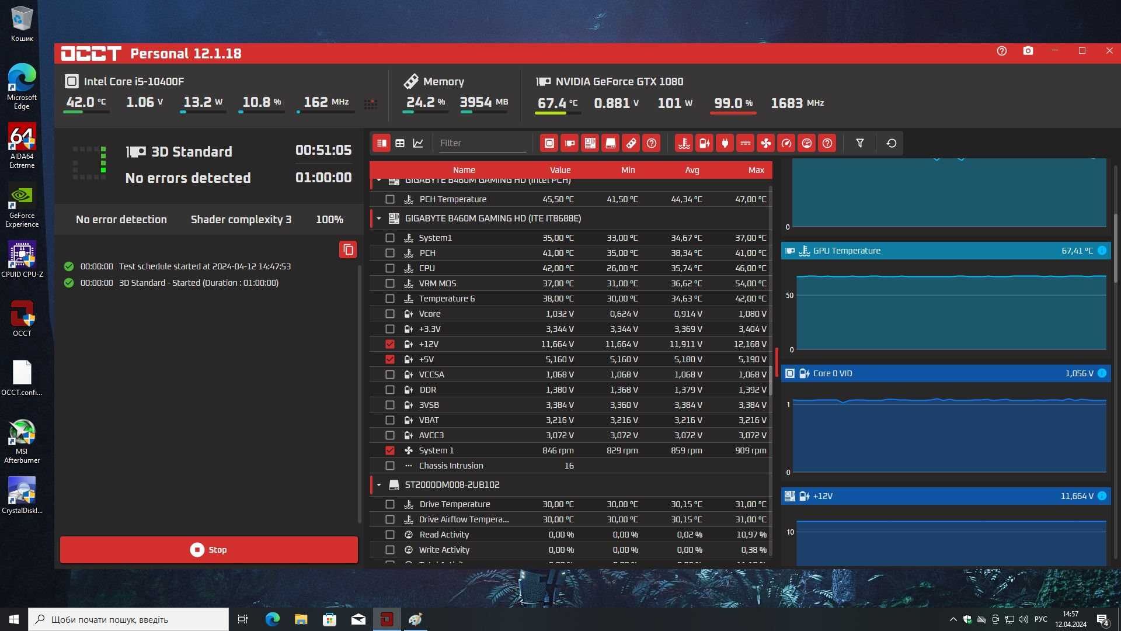1121x631 pixels.
Task: Click in the sensor Filter field
Action: point(482,143)
